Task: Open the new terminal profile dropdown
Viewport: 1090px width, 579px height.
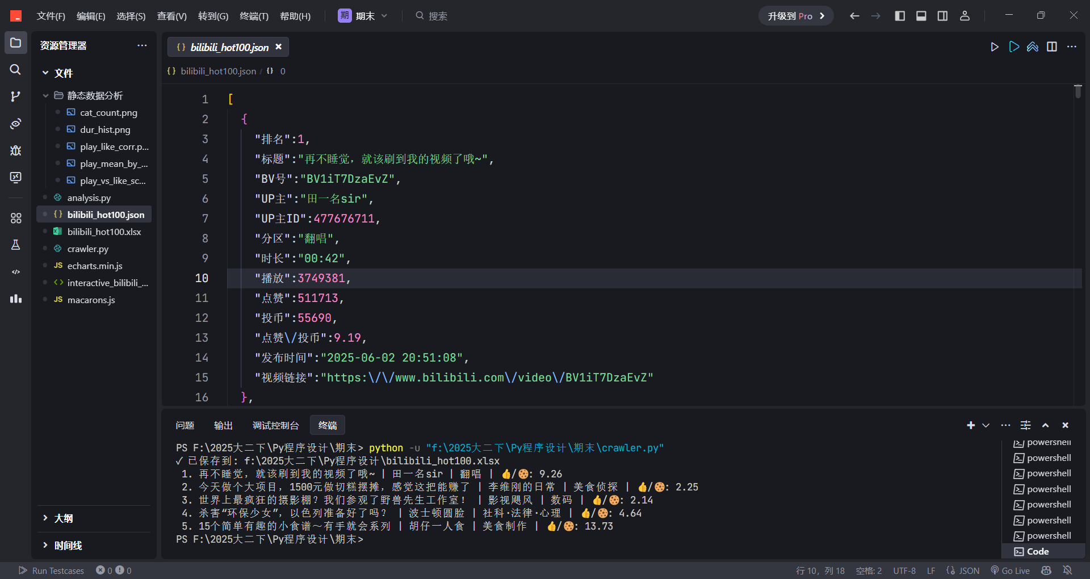Action: (x=986, y=425)
